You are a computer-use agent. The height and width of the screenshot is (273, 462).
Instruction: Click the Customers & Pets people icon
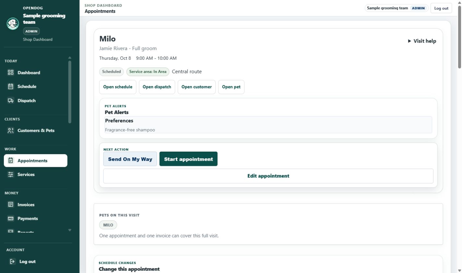point(11,130)
